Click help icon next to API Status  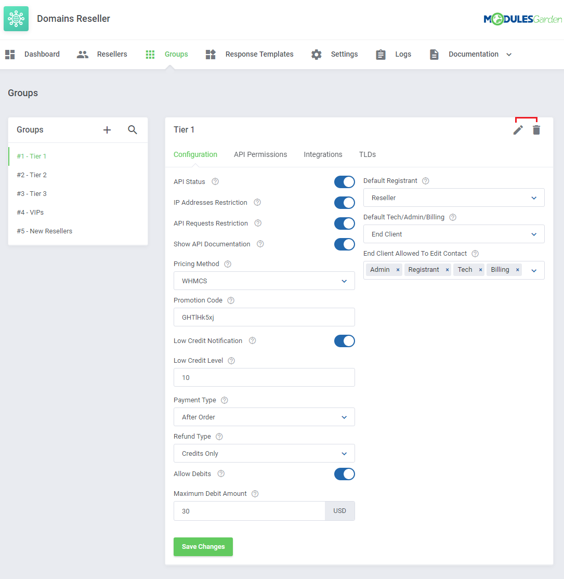[215, 181]
